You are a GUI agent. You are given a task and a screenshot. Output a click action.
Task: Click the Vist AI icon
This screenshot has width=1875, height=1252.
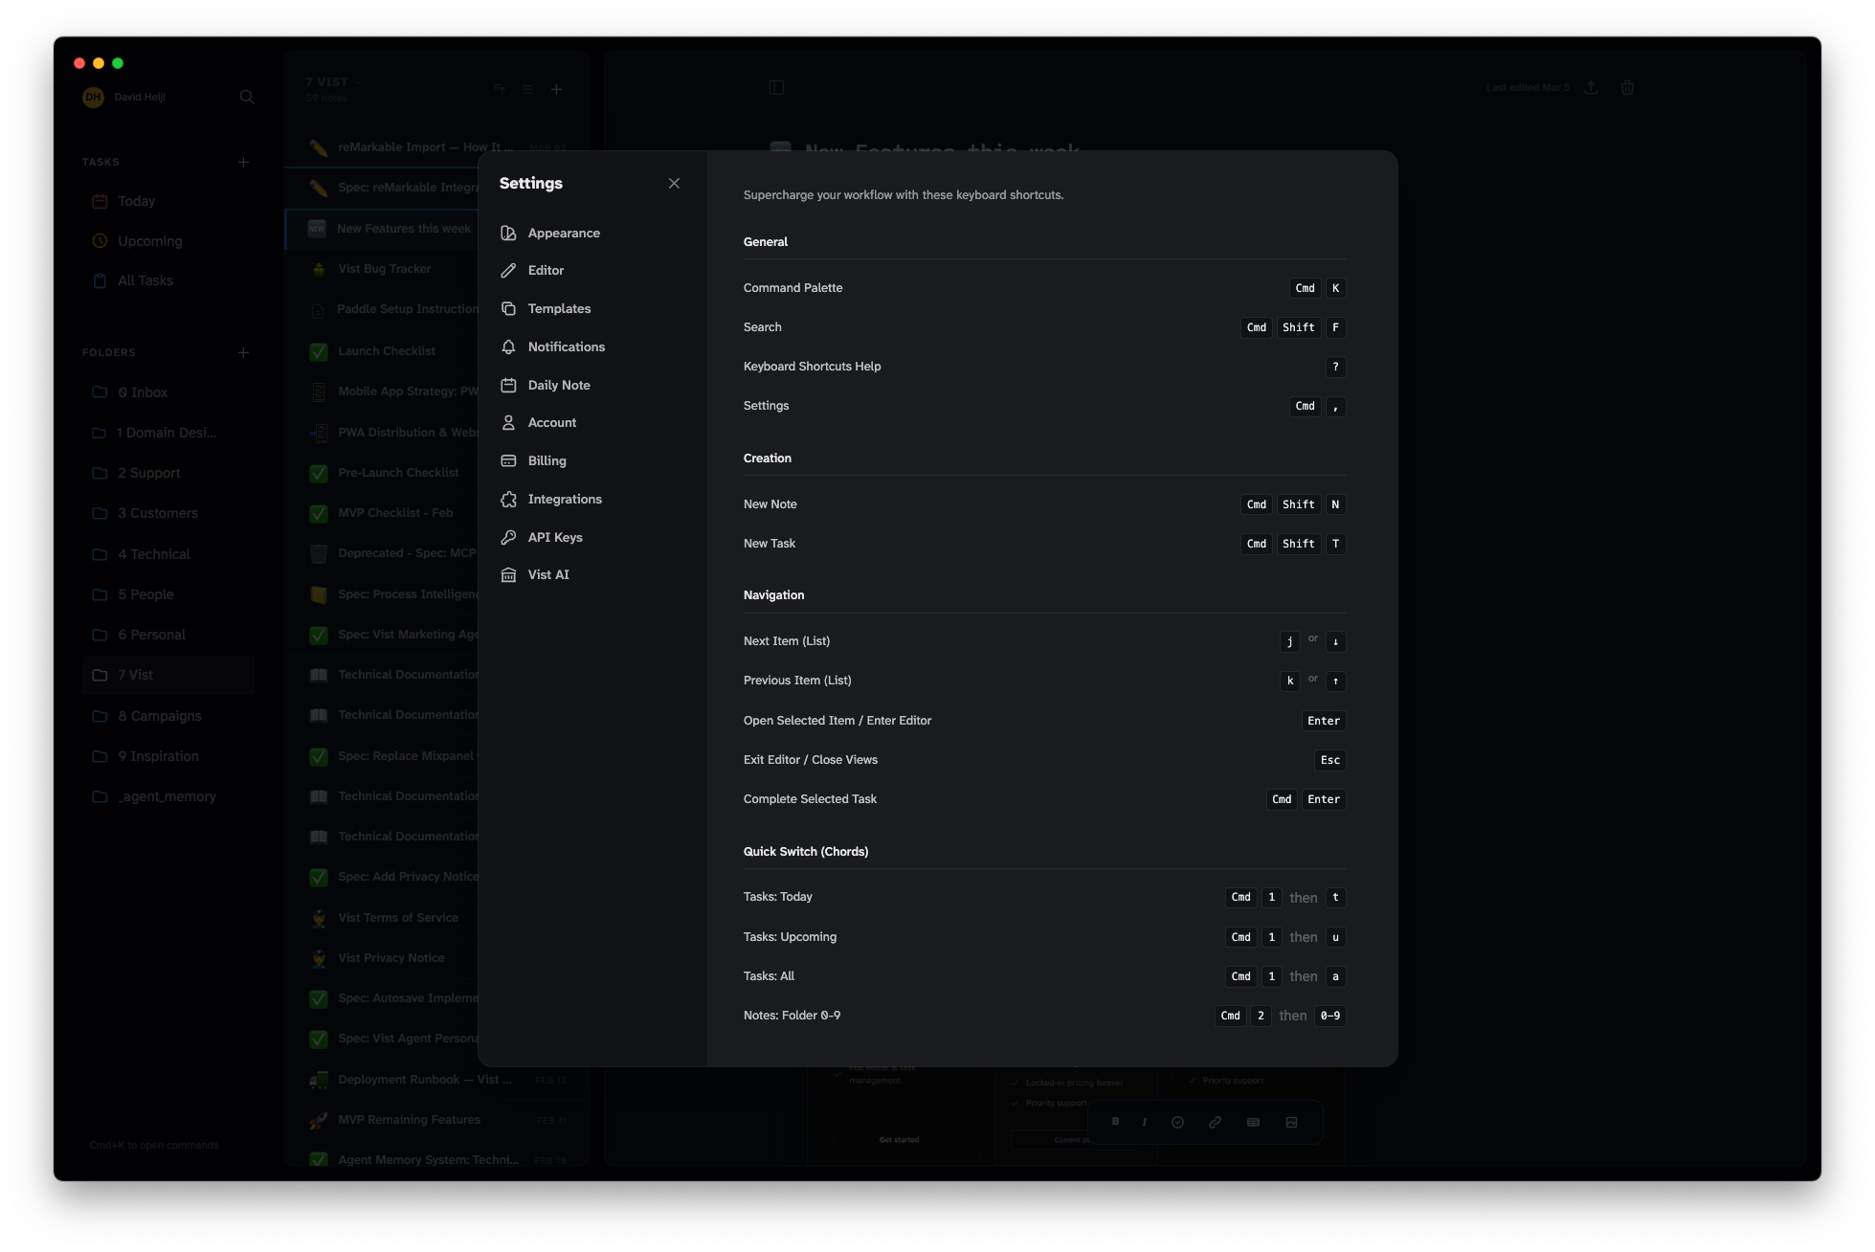(508, 575)
